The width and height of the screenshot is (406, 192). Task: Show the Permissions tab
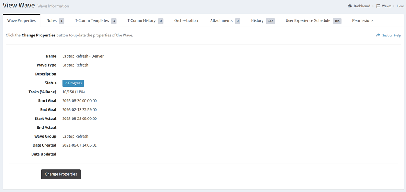[x=362, y=21]
